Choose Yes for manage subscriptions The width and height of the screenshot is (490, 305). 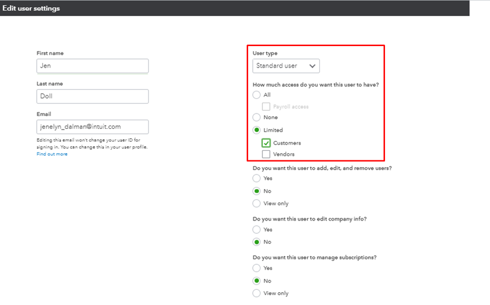click(x=257, y=268)
